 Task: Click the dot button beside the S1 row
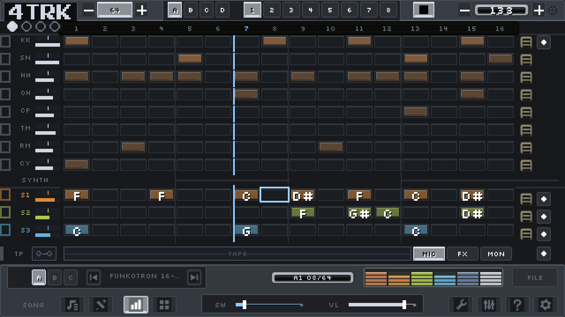pyautogui.click(x=544, y=199)
